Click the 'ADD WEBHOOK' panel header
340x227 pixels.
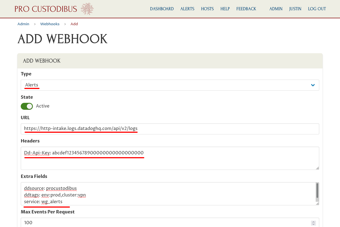pyautogui.click(x=170, y=61)
